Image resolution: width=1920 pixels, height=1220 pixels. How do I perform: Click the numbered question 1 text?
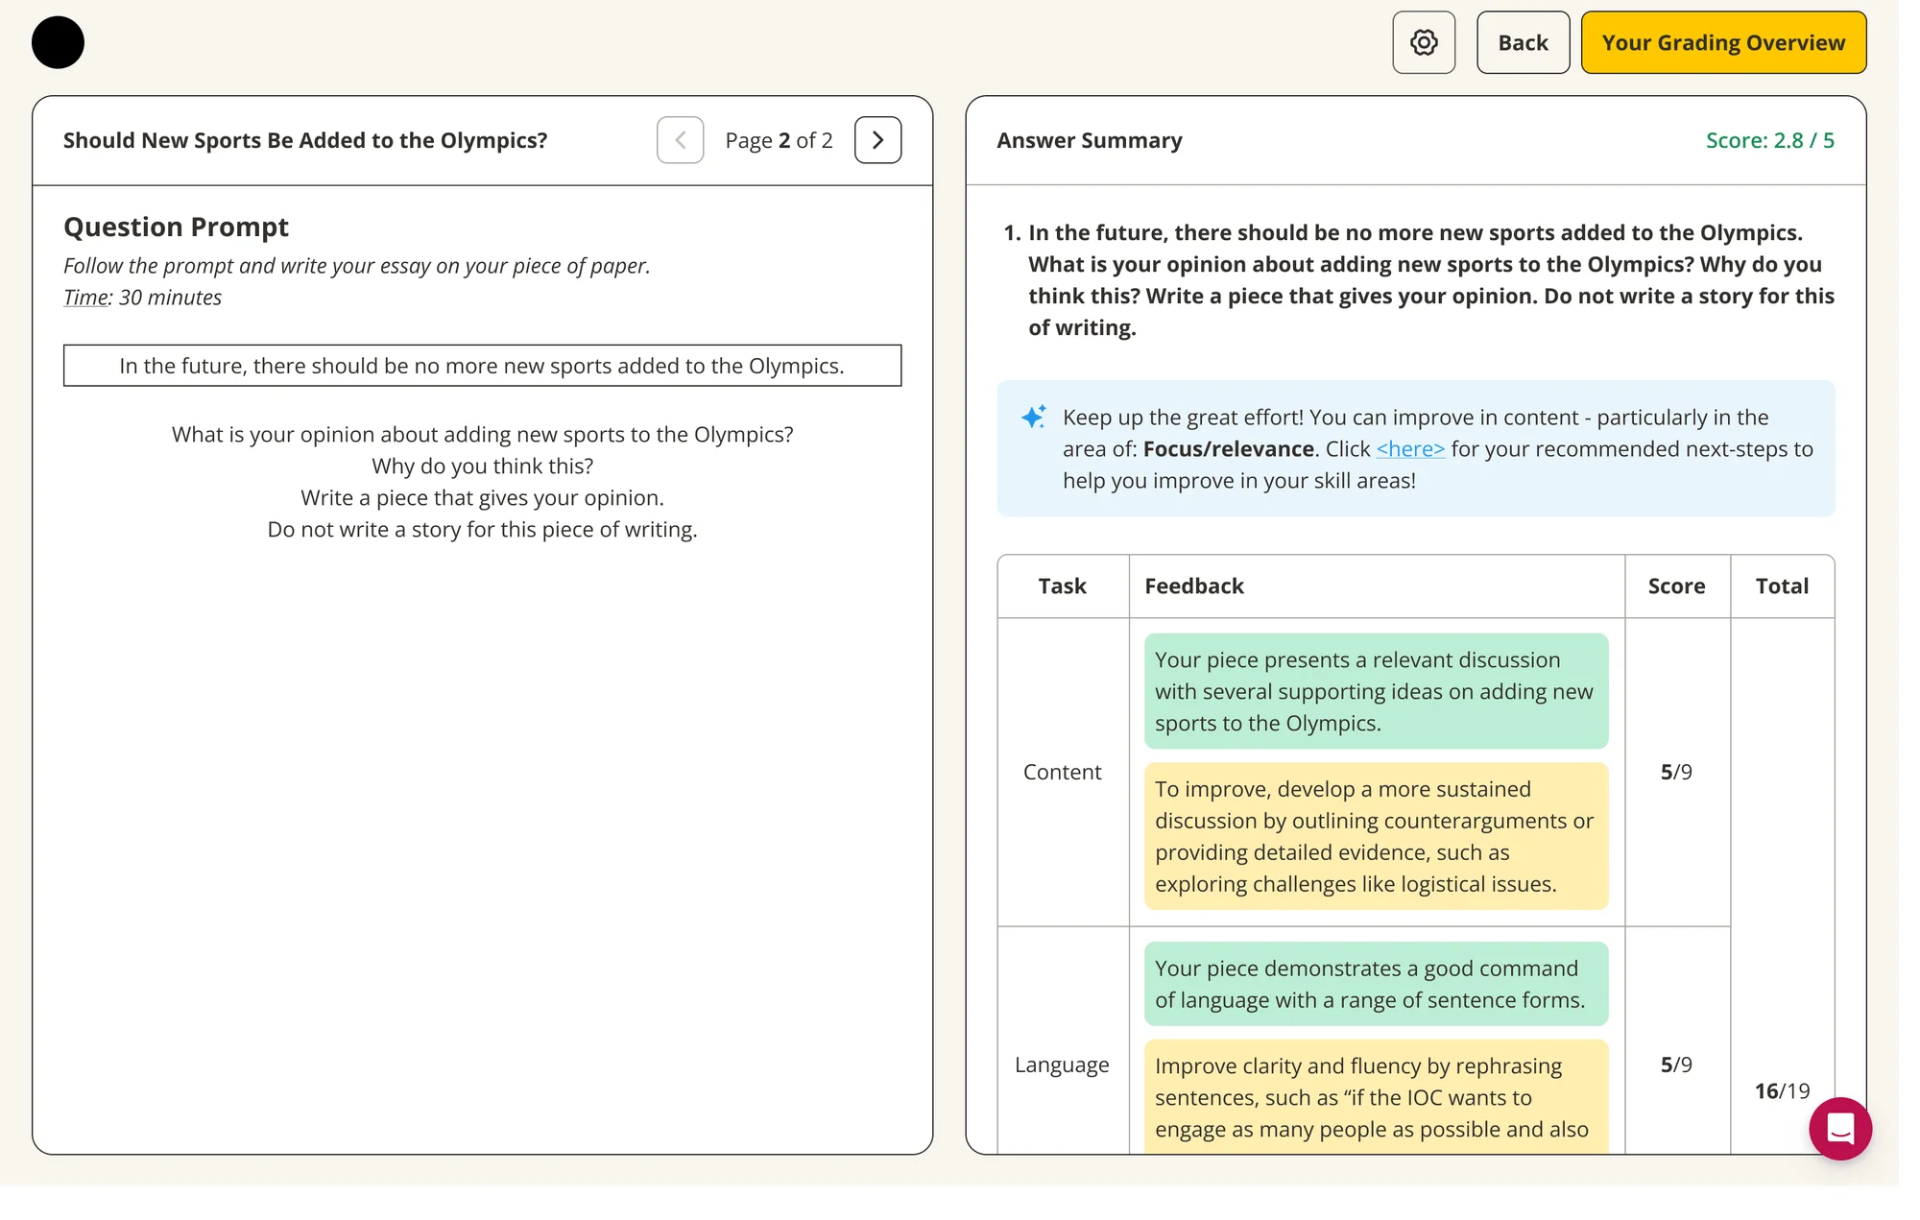click(x=1430, y=280)
